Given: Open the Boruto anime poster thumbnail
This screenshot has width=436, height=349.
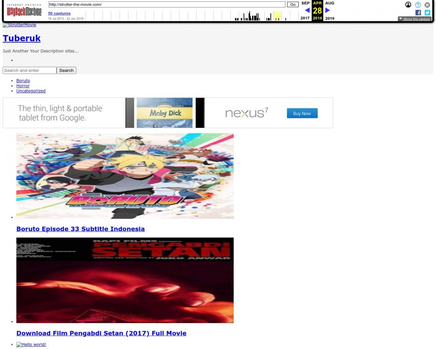Looking at the screenshot, I should click(125, 176).
